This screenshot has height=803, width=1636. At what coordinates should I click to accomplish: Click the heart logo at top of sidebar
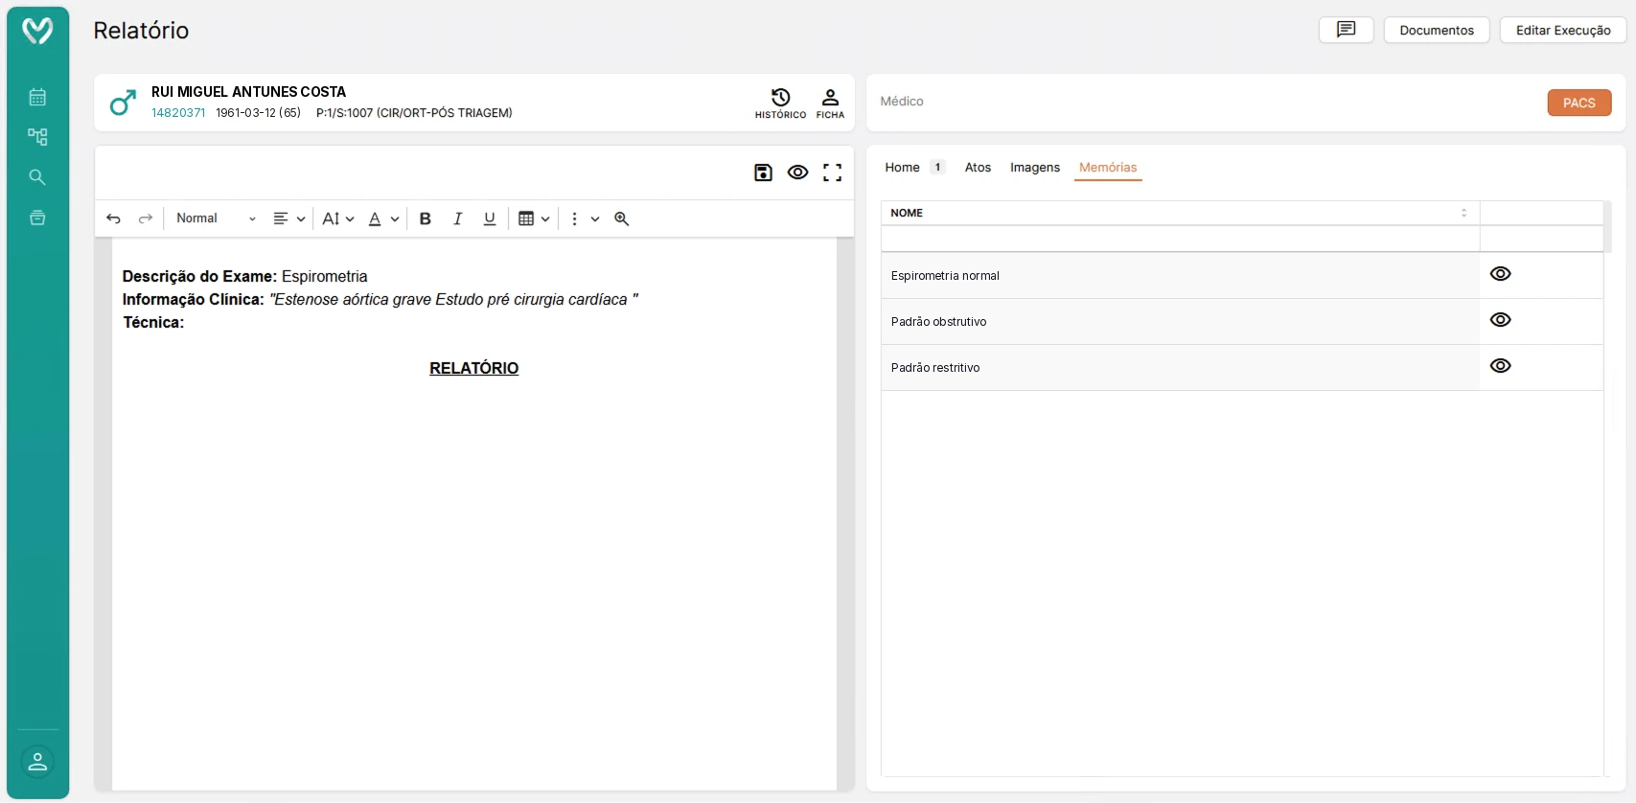click(37, 31)
